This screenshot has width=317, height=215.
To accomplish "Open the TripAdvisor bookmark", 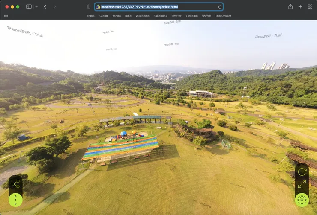I will click(x=223, y=16).
